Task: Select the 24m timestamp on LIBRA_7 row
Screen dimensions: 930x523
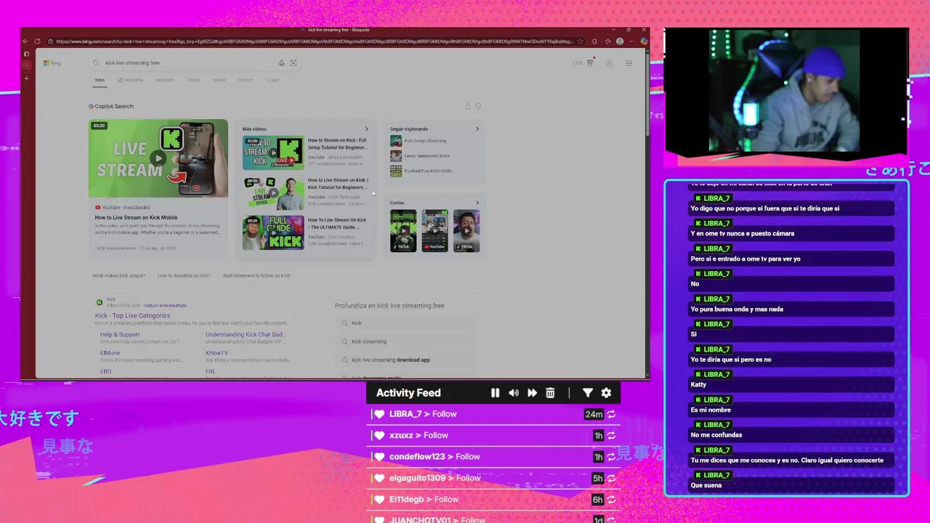Action: coord(594,414)
